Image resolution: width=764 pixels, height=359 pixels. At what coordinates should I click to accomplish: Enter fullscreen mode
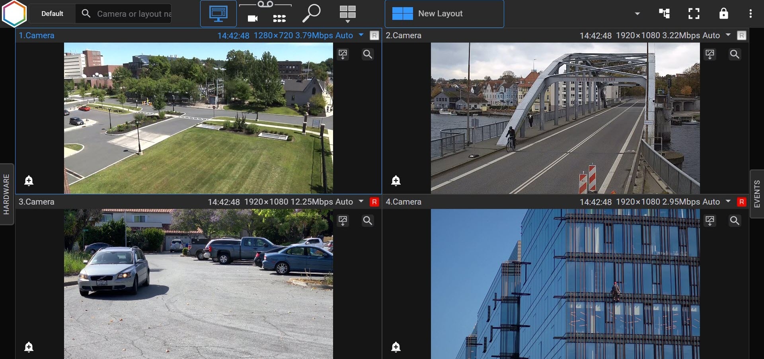pos(694,14)
